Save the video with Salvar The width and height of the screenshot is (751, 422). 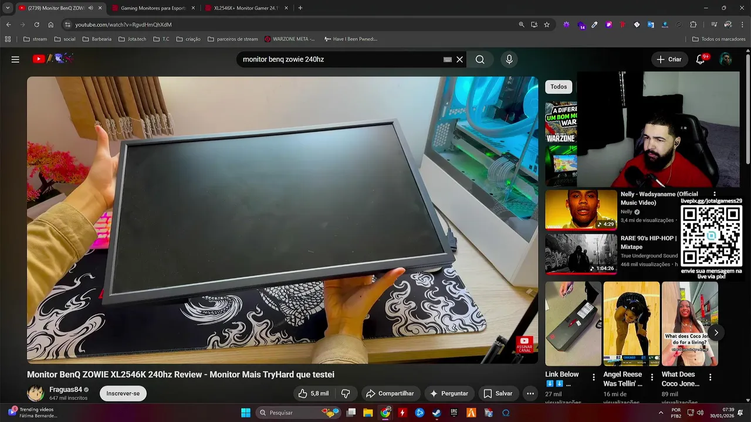tap(498, 393)
